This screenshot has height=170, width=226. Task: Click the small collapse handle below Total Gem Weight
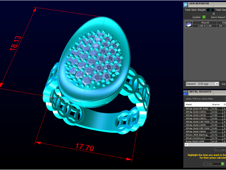[x=213, y=14]
